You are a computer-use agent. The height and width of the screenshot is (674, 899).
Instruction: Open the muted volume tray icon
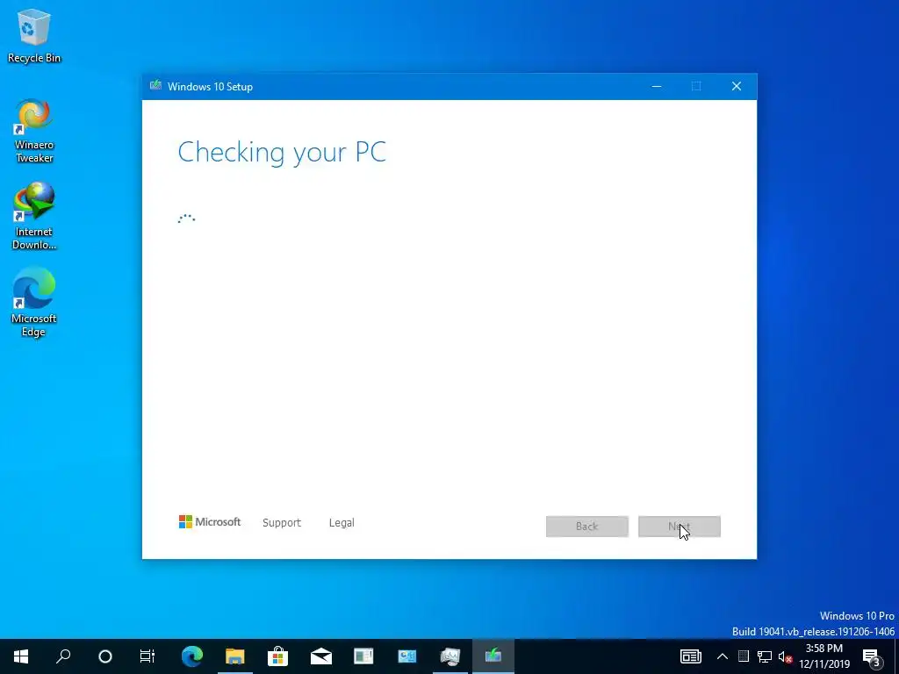(785, 656)
